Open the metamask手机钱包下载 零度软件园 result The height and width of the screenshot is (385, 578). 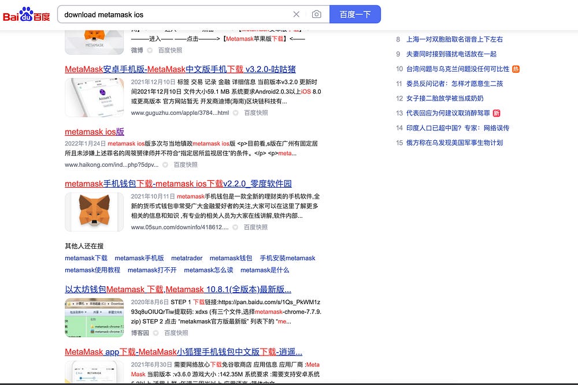[178, 184]
